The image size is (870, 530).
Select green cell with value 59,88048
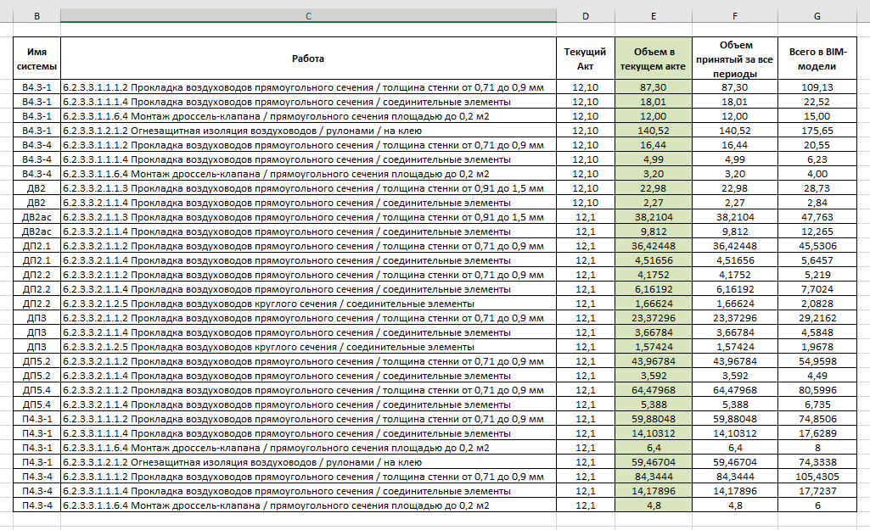(654, 419)
